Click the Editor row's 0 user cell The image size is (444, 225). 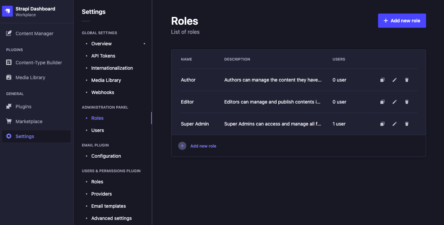[340, 102]
